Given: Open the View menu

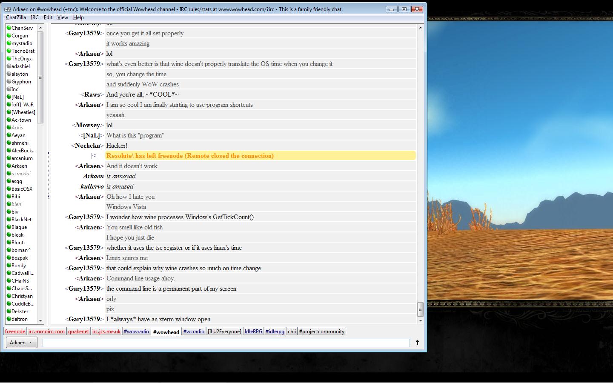Looking at the screenshot, I should coord(63,17).
